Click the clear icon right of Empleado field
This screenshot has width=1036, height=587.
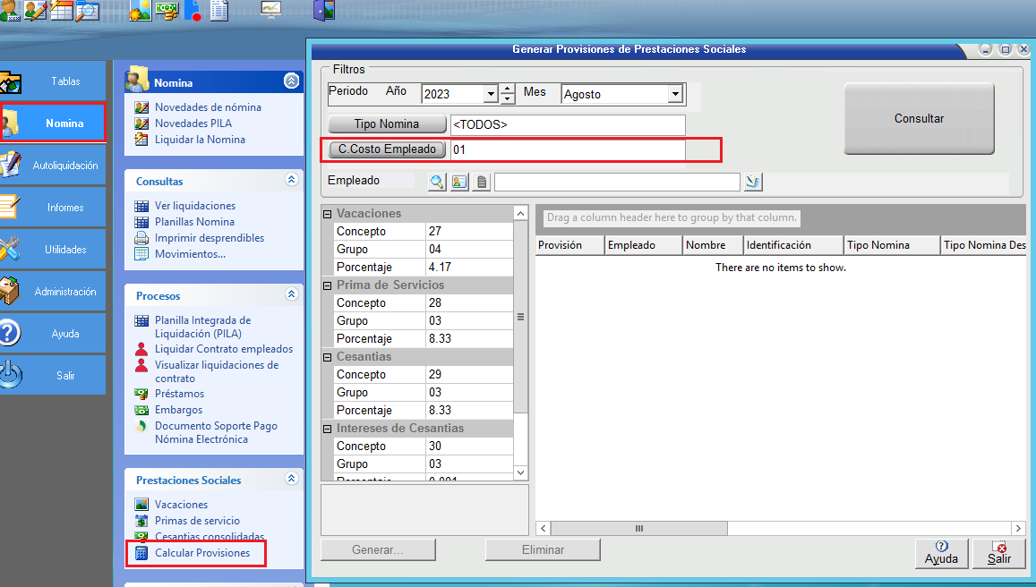753,183
